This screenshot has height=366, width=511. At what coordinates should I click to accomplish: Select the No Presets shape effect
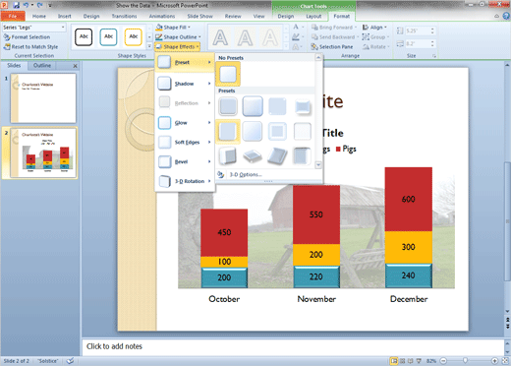click(x=228, y=74)
